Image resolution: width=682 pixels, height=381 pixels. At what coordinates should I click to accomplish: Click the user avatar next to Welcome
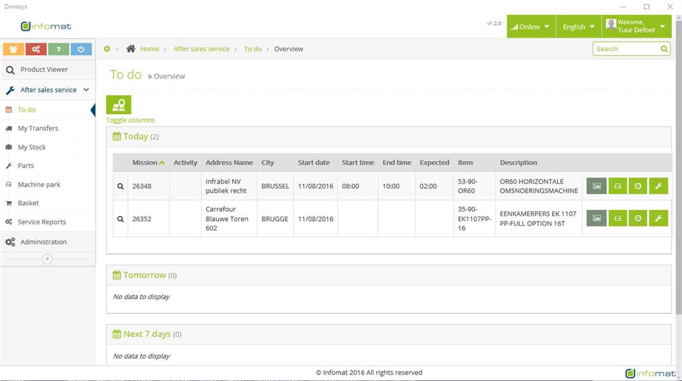tap(611, 25)
